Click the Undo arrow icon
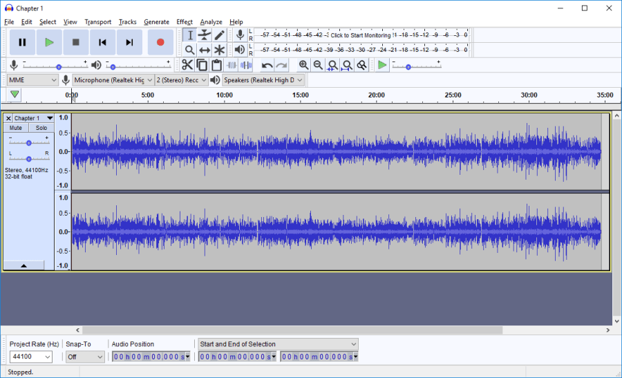This screenshot has height=378, width=622. 267,65
